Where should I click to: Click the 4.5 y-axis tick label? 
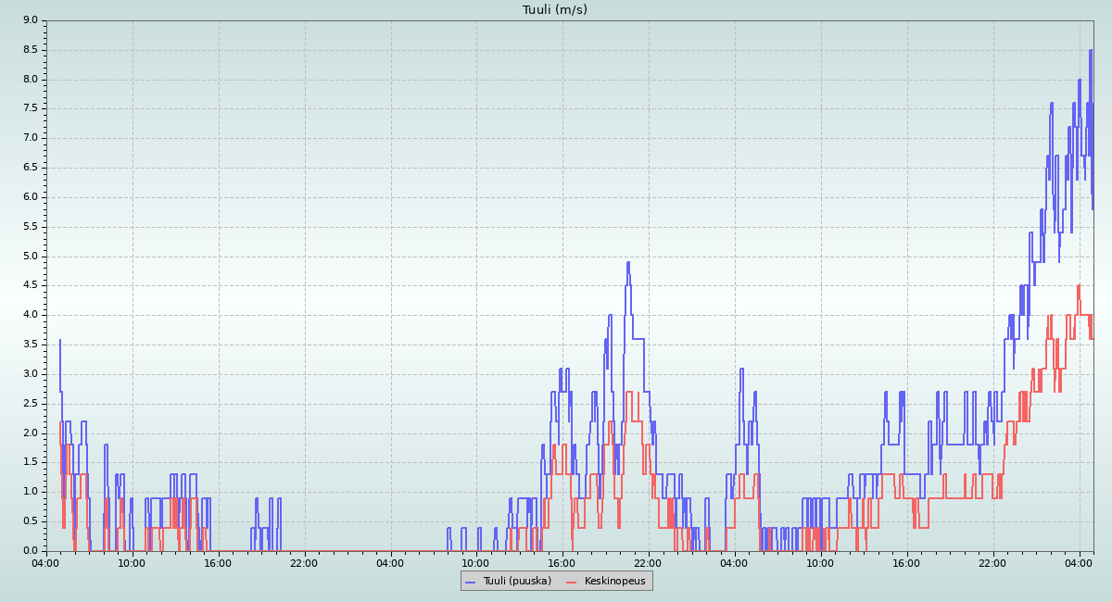pos(30,285)
